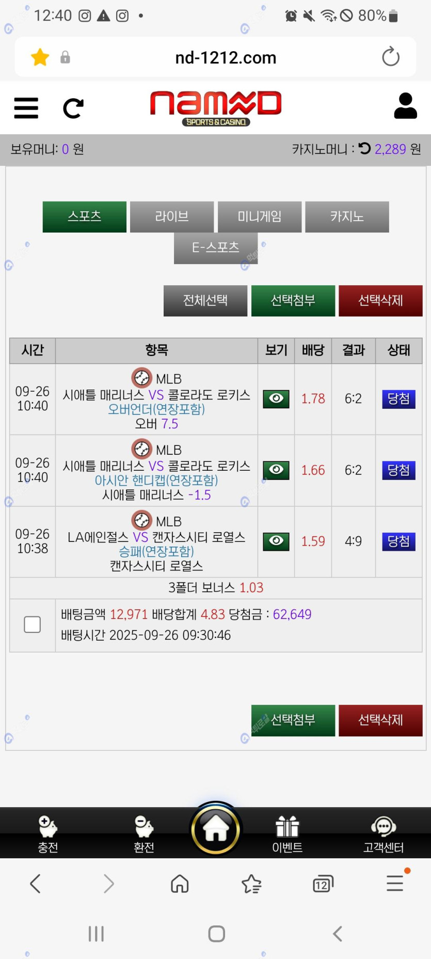Open the hamburger menu icon

[26, 108]
